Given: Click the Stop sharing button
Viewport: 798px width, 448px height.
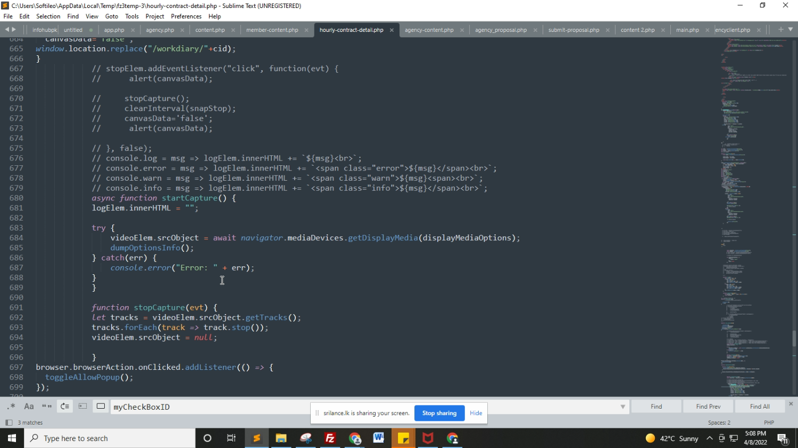Looking at the screenshot, I should click(439, 413).
